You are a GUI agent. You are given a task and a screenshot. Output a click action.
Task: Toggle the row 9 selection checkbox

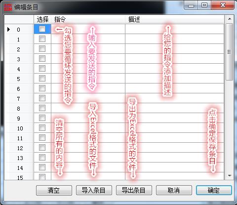coord(42,118)
